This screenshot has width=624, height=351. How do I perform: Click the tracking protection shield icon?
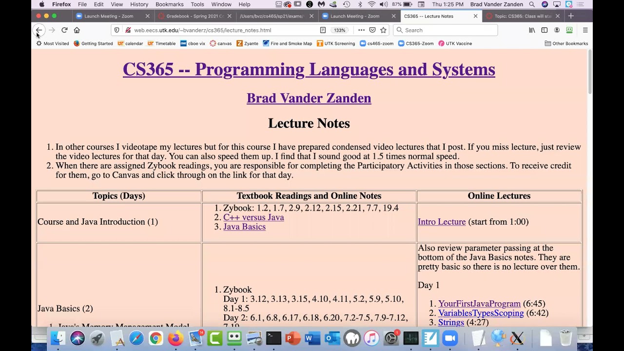[117, 30]
